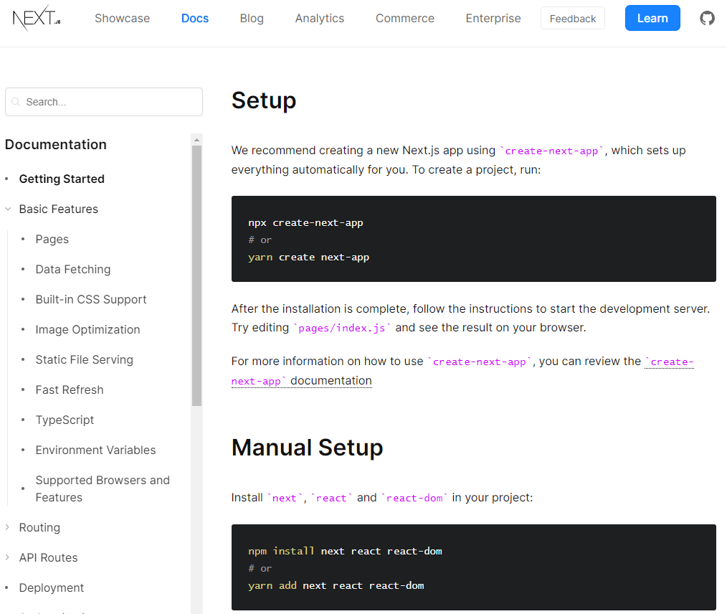Open the Commerce nav item
Viewport: 727px width, 614px height.
pyautogui.click(x=405, y=18)
